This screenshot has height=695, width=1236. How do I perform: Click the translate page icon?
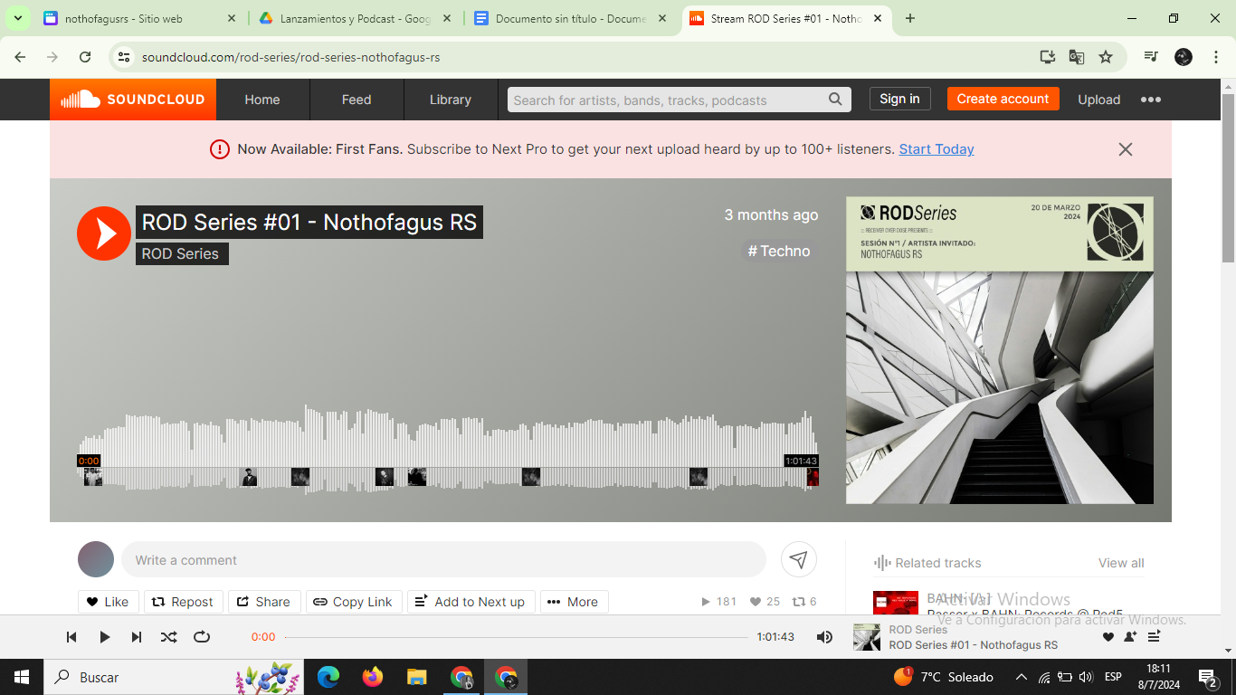tap(1077, 57)
